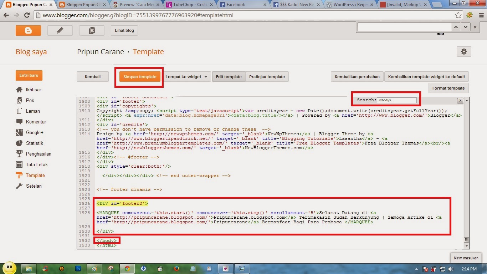Open the gear settings menu near Template title

(x=464, y=51)
